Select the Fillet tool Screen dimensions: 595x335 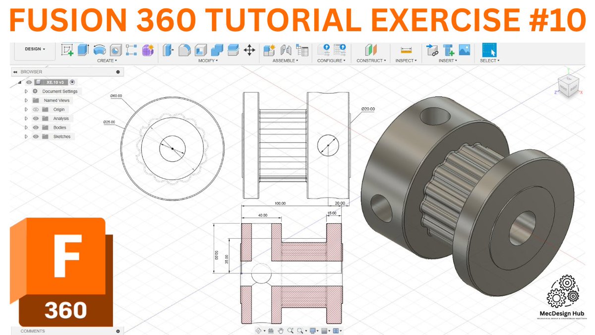tap(184, 50)
